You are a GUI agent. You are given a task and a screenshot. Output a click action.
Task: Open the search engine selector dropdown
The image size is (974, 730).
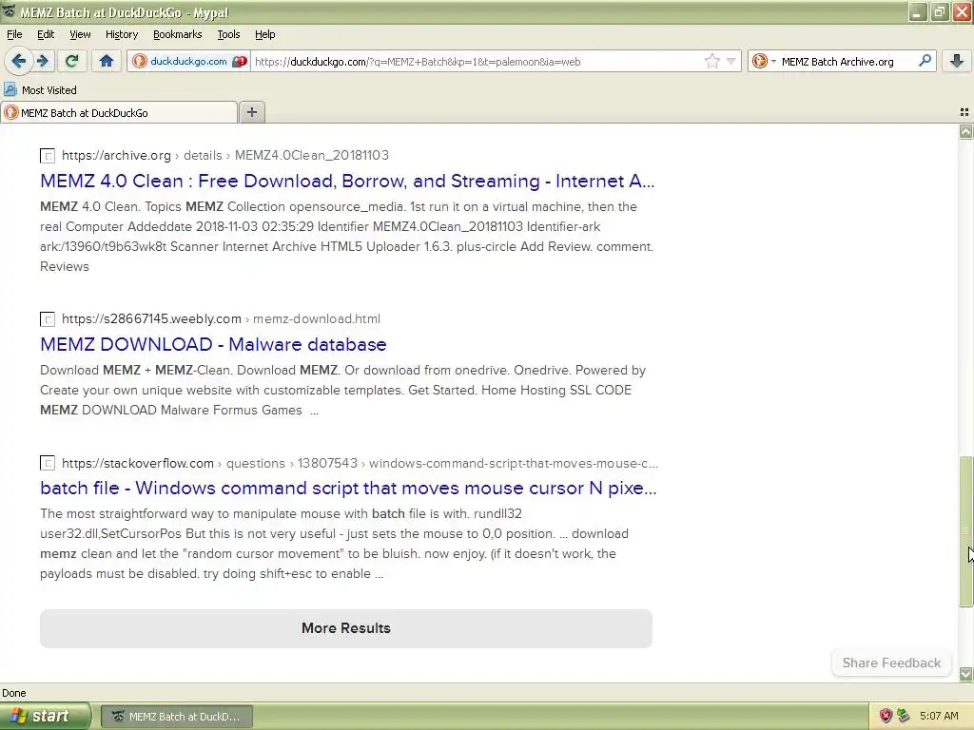pyautogui.click(x=764, y=61)
